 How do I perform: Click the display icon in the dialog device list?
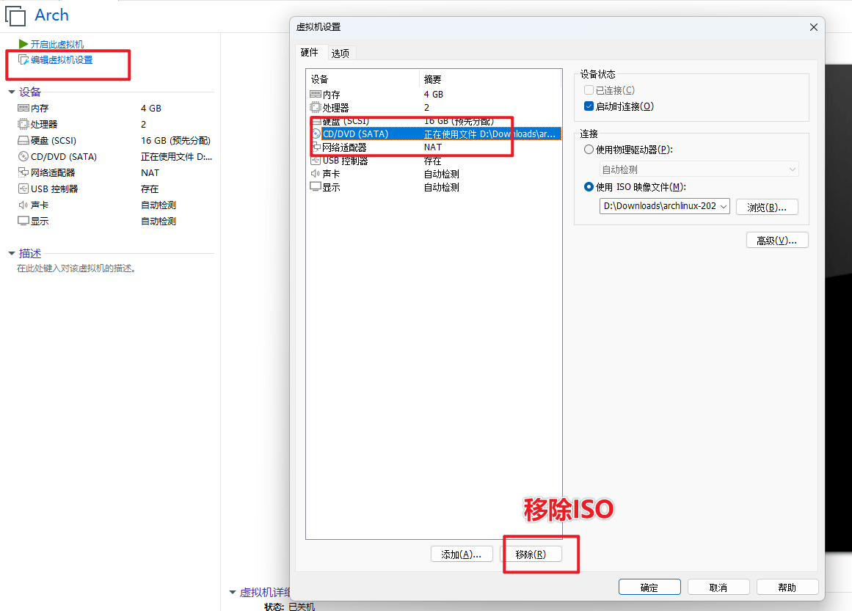[316, 187]
